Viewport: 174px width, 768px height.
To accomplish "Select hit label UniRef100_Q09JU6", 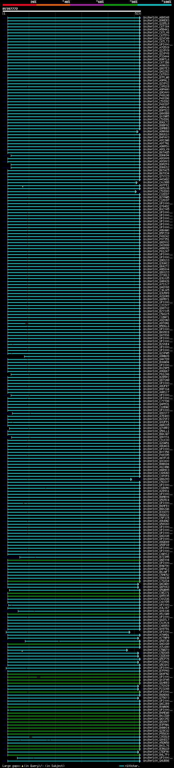I will coord(156,611).
